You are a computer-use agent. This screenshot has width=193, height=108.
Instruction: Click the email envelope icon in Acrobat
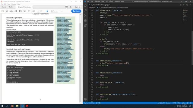coord(20,11)
